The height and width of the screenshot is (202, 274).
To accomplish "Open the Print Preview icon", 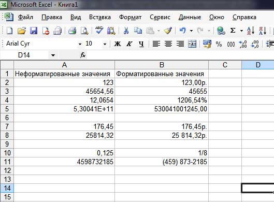I will 84,31.
